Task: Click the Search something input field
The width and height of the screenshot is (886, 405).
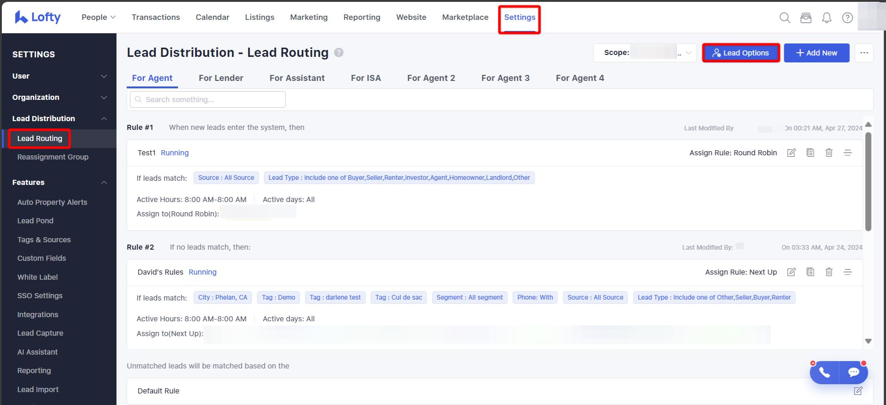Action: (x=208, y=99)
